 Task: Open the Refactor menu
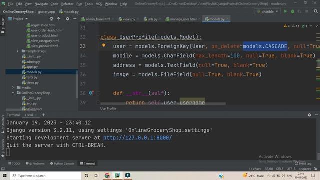pyautogui.click(x=67, y=4)
